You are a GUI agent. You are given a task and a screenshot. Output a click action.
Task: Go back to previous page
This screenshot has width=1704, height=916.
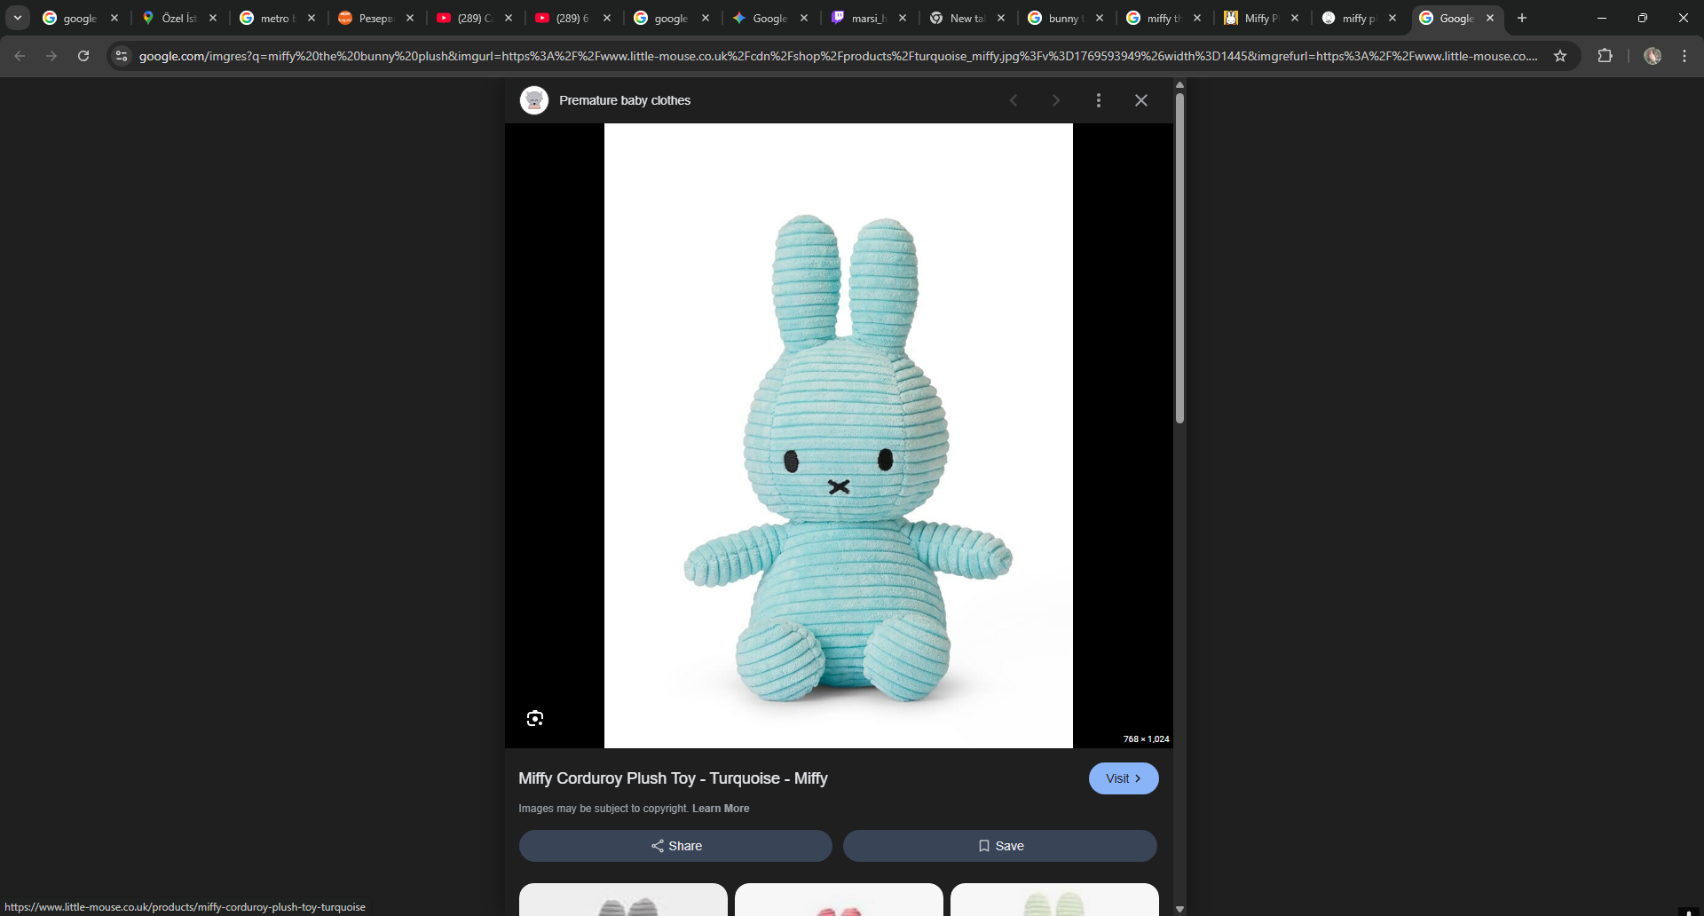point(20,56)
